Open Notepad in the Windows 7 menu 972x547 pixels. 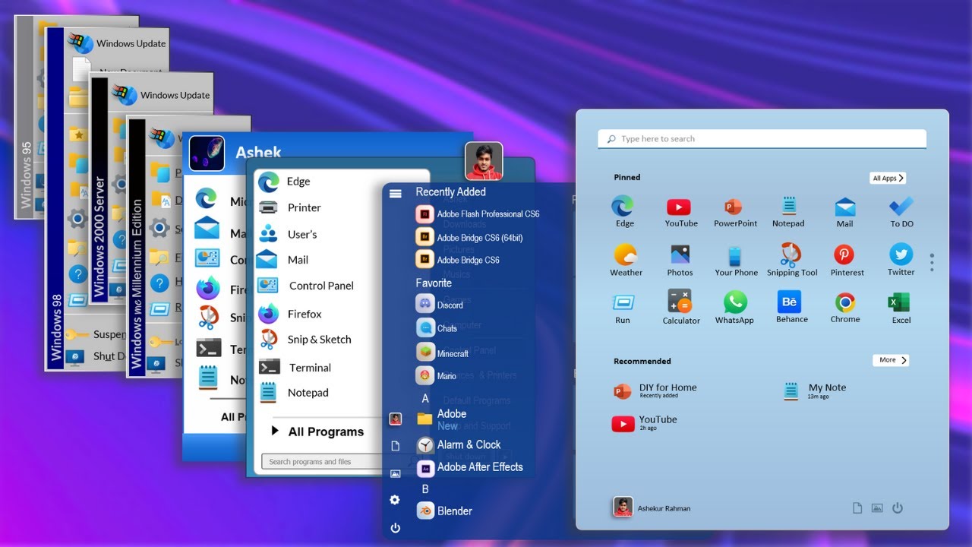pos(293,393)
